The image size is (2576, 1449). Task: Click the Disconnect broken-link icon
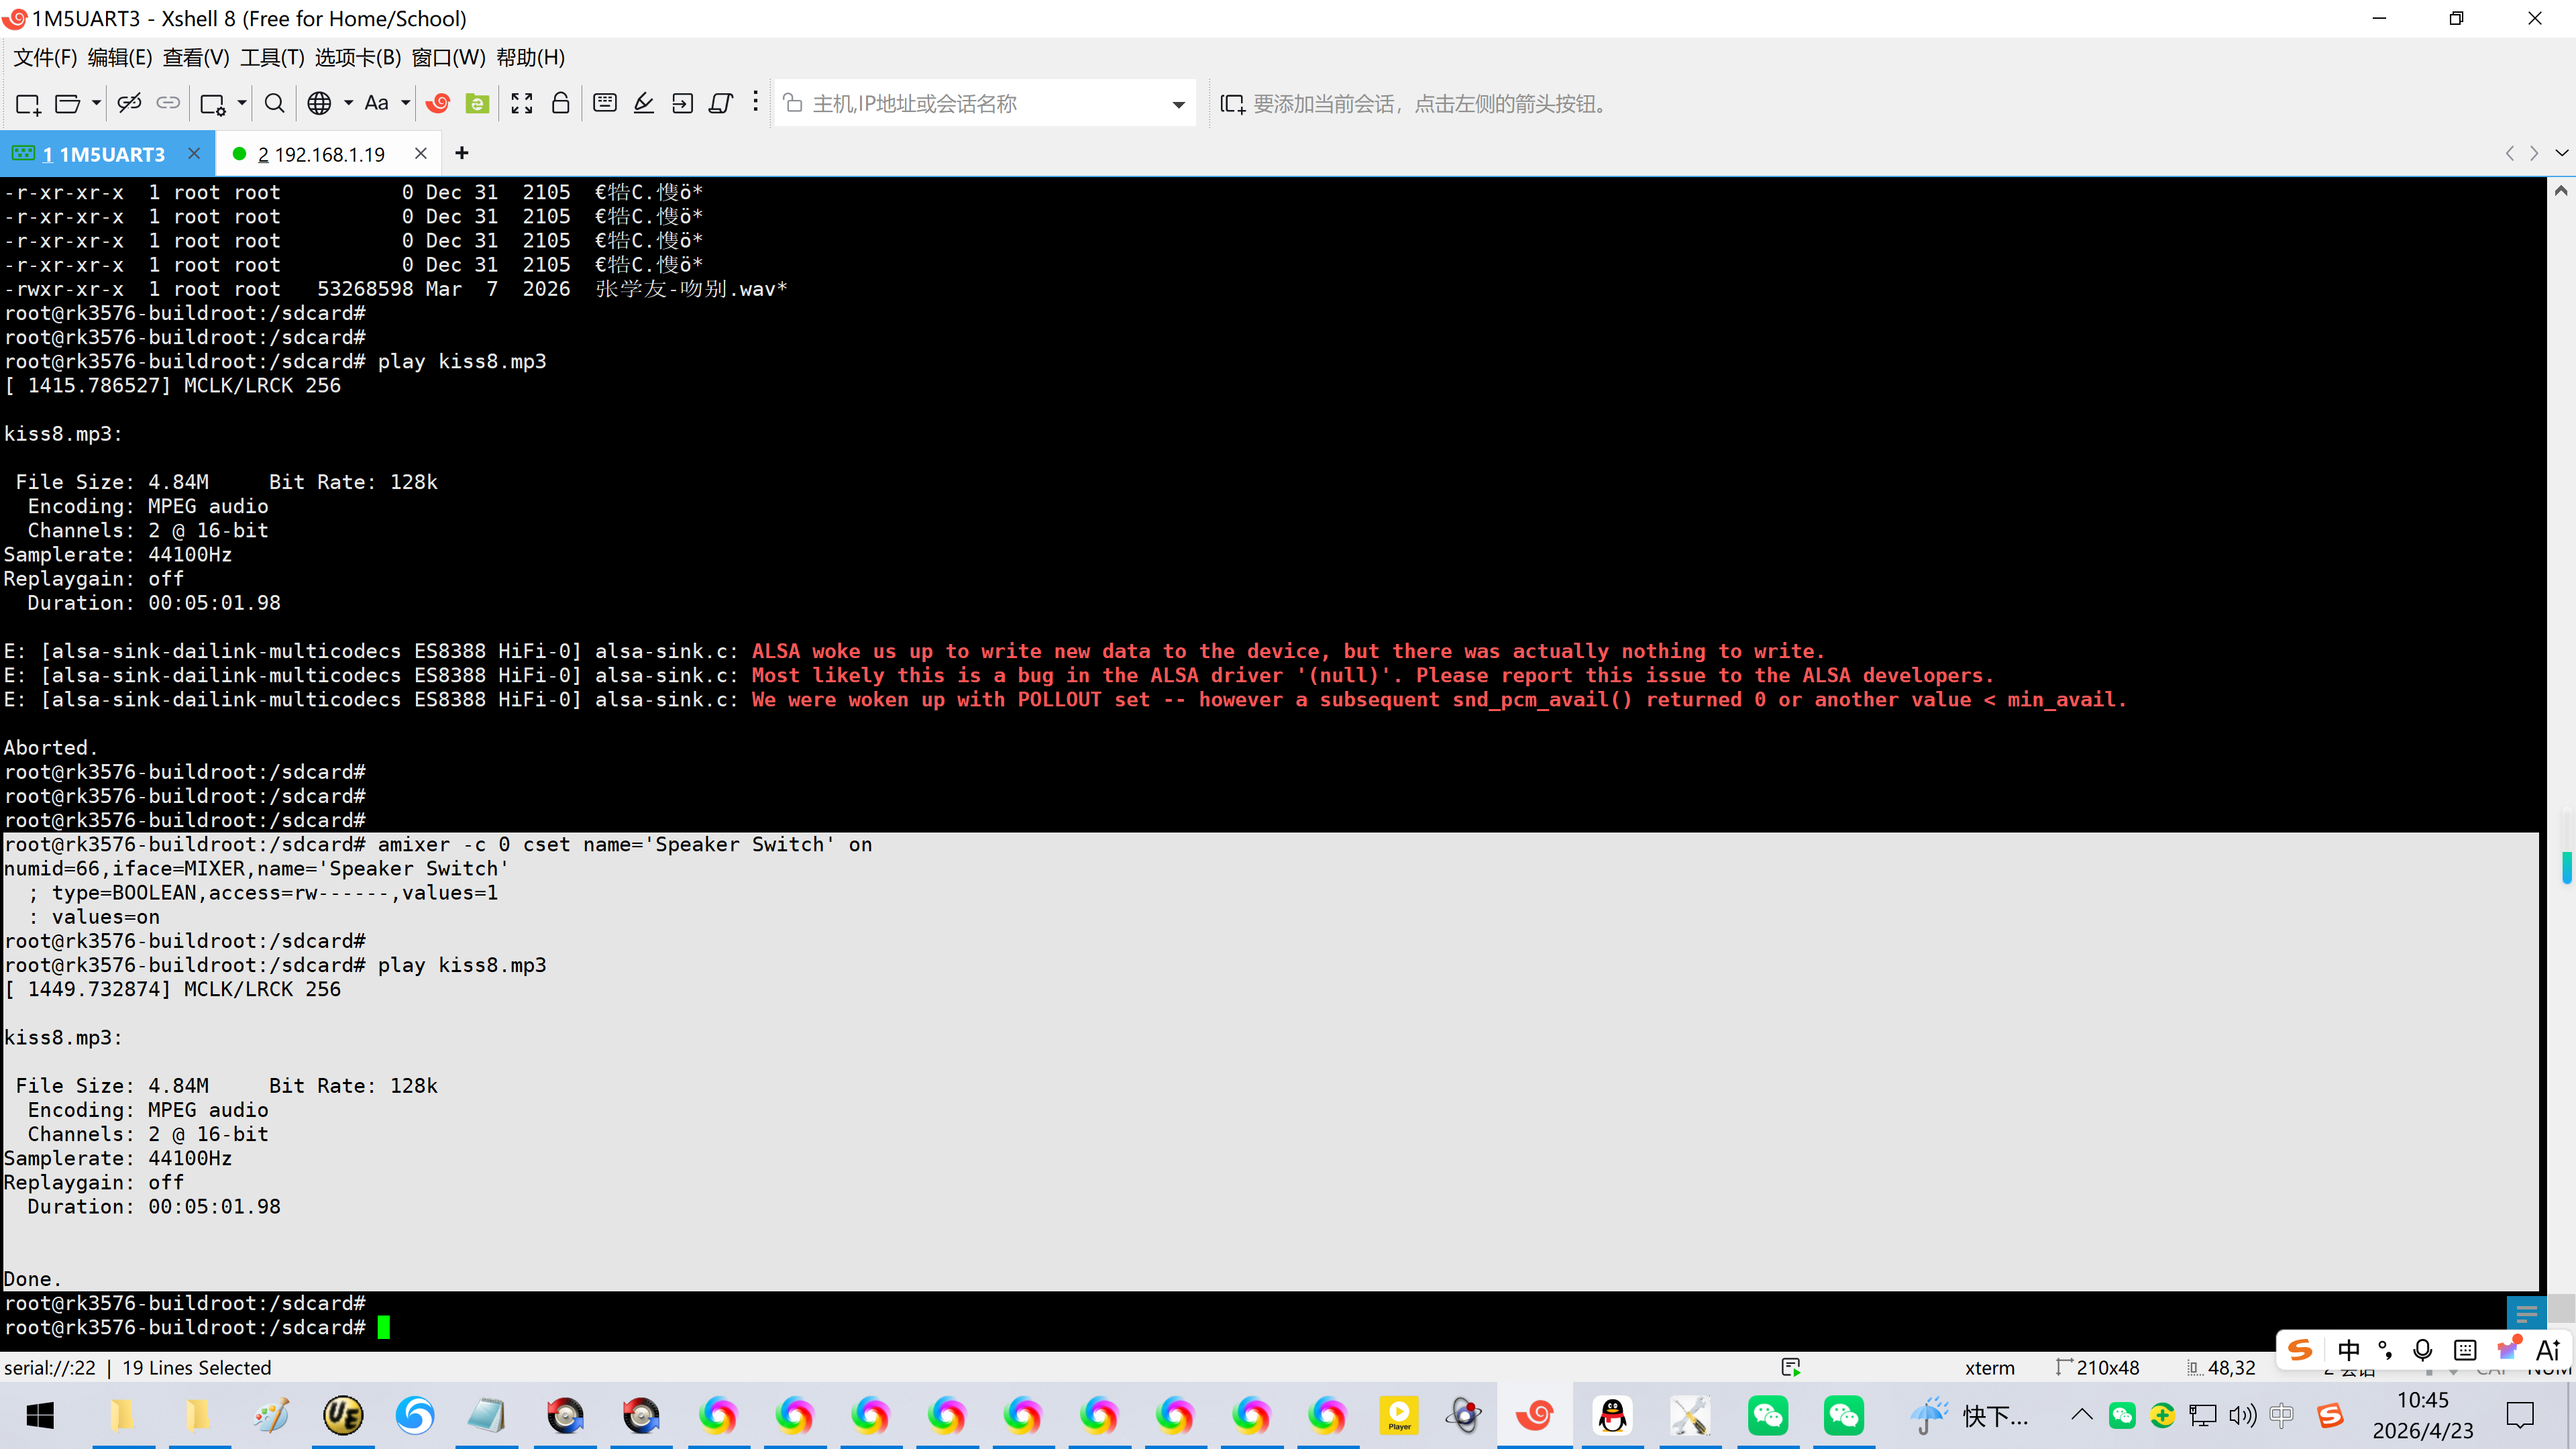tap(129, 103)
